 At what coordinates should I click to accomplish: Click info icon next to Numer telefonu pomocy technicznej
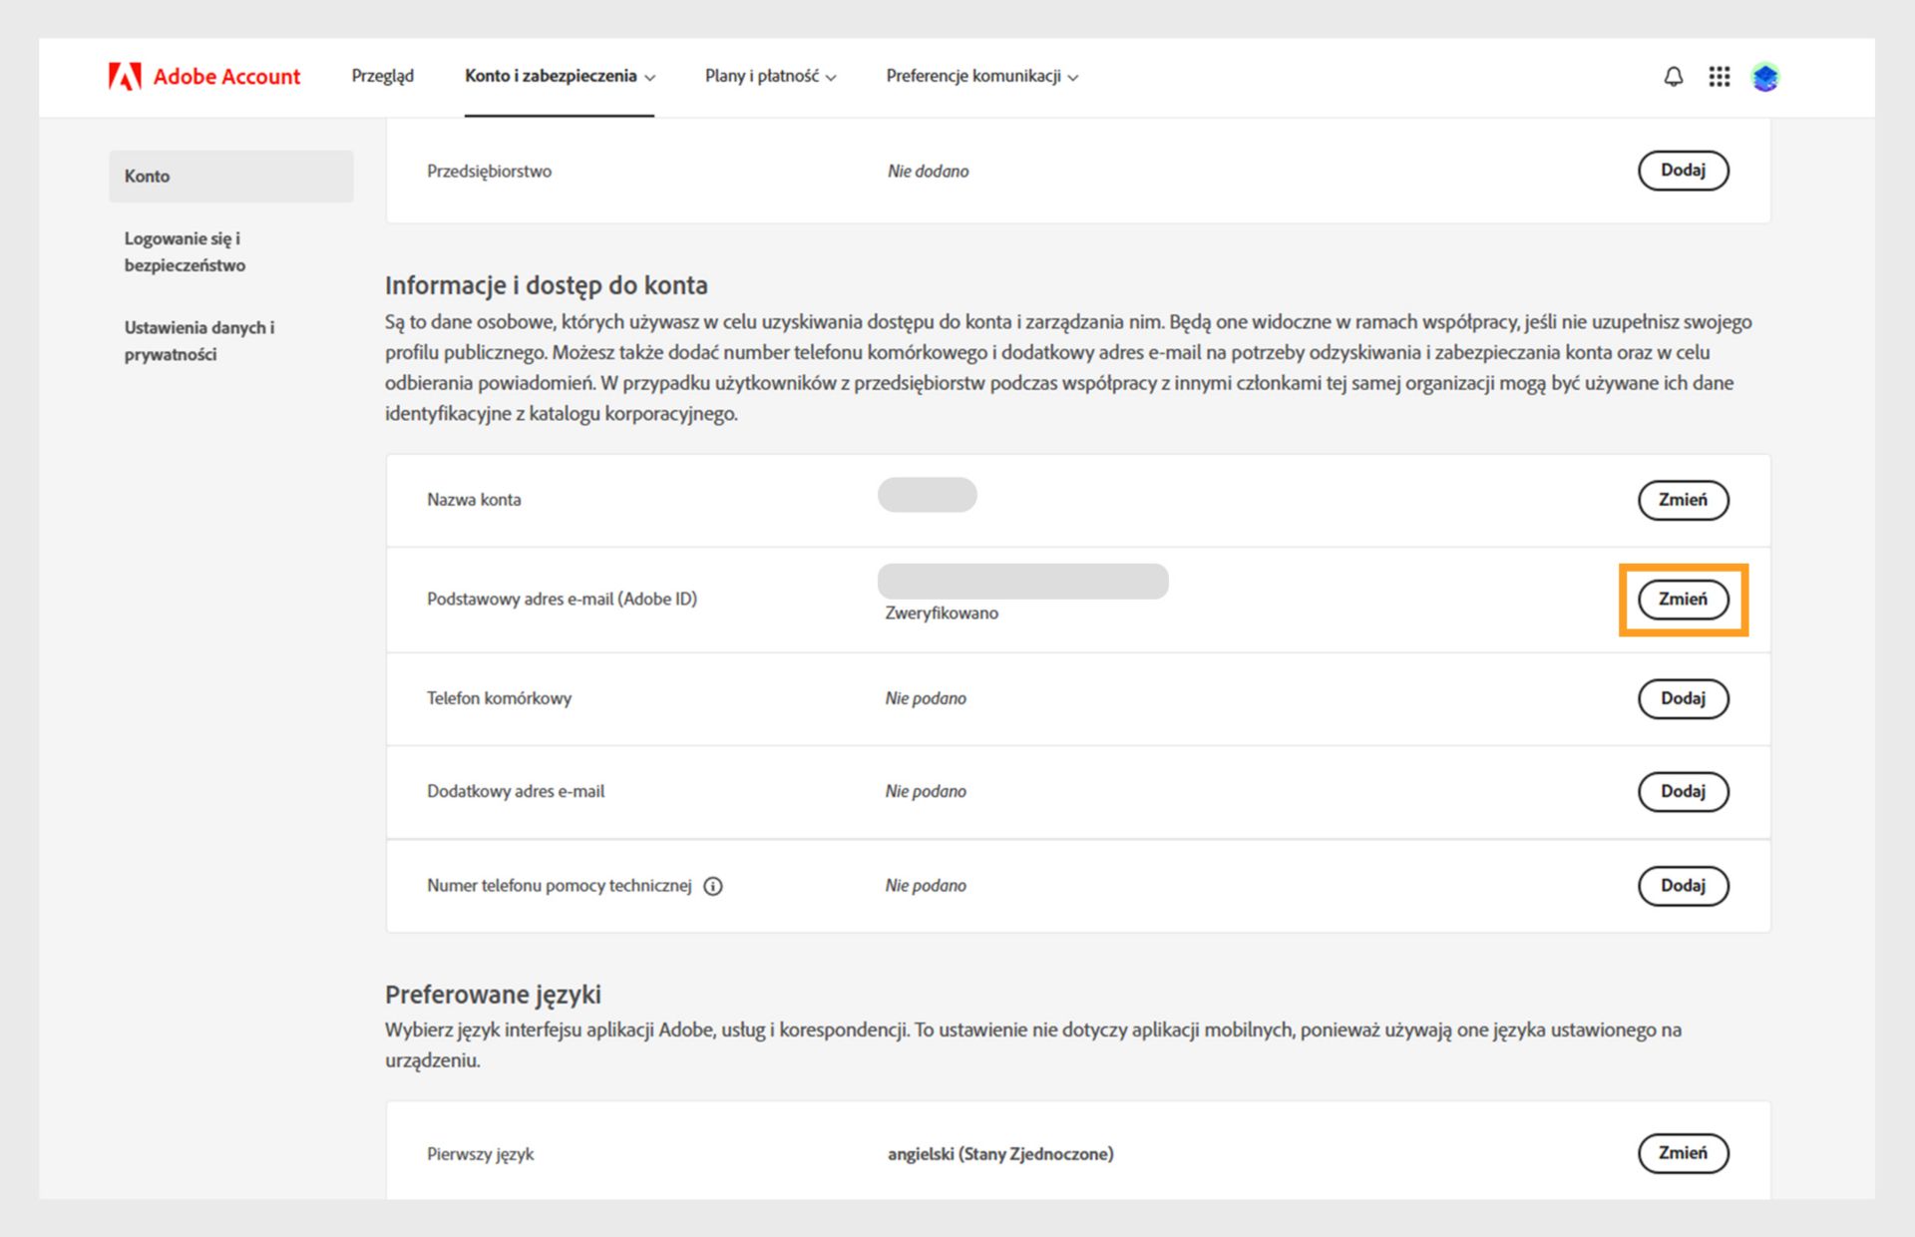[x=713, y=886]
